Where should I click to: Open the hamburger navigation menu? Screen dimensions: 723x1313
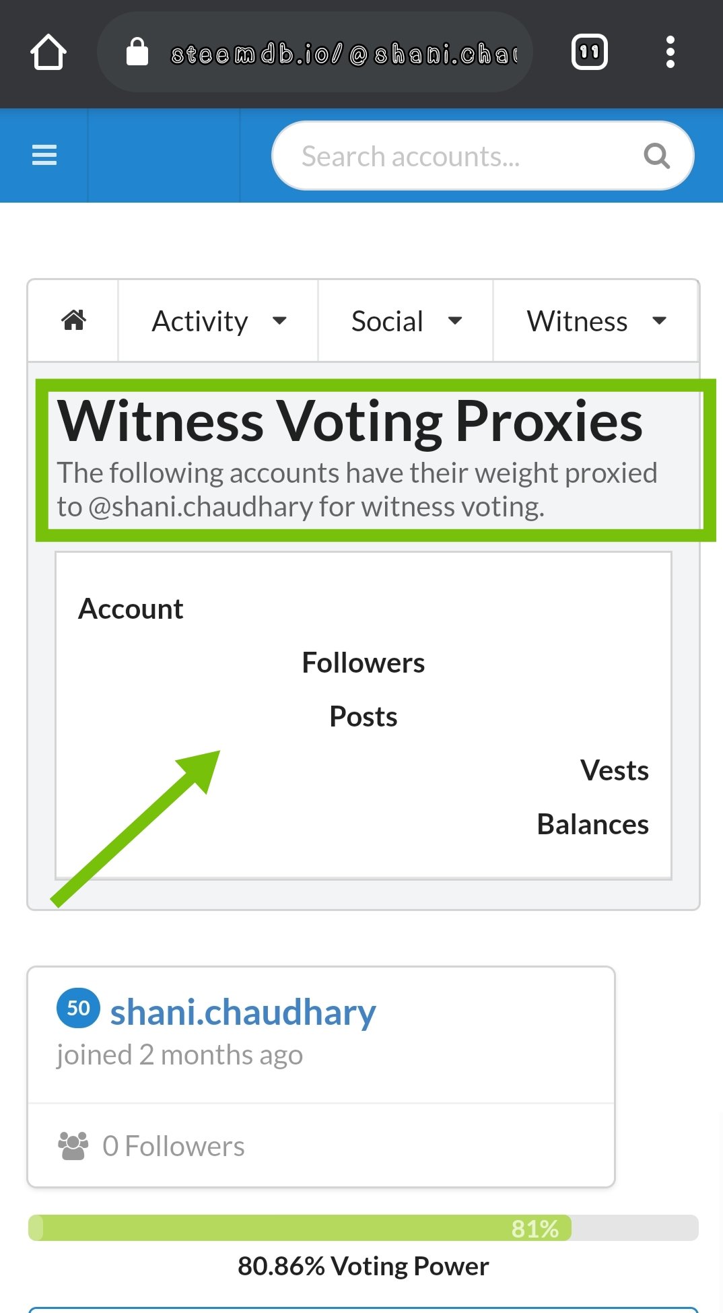(44, 156)
